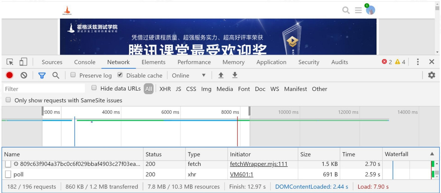Filter requests by Img
The height and width of the screenshot is (193, 441).
point(206,89)
